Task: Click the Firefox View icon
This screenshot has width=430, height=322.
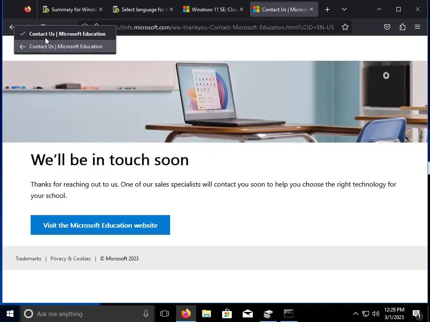Action: (28, 9)
